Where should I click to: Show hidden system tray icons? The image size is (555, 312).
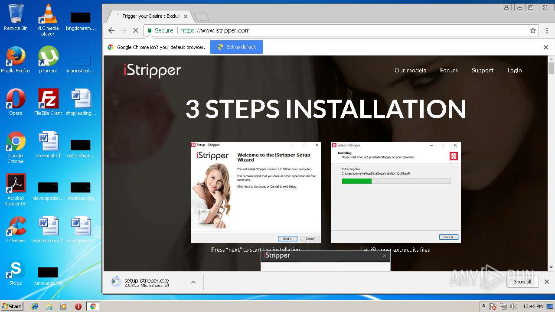(483, 306)
